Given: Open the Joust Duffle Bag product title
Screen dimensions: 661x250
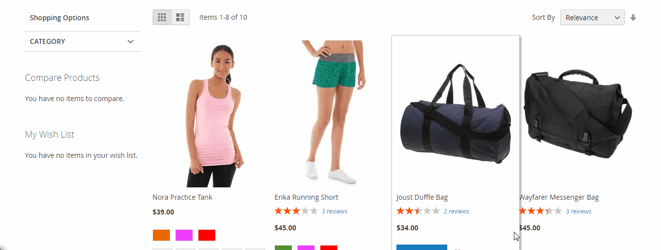Looking at the screenshot, I should coord(422,197).
